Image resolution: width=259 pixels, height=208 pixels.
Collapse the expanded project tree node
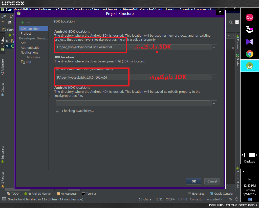pos(7,46)
